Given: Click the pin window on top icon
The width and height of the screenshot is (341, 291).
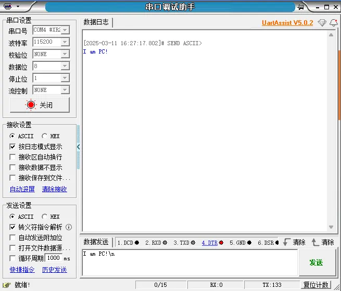Looking at the screenshot, I should coord(300,7).
